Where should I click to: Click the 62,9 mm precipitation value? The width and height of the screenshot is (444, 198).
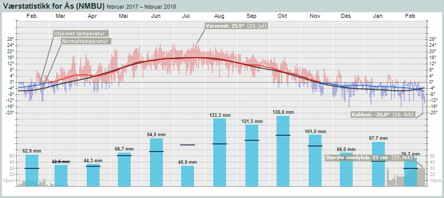coord(31,151)
